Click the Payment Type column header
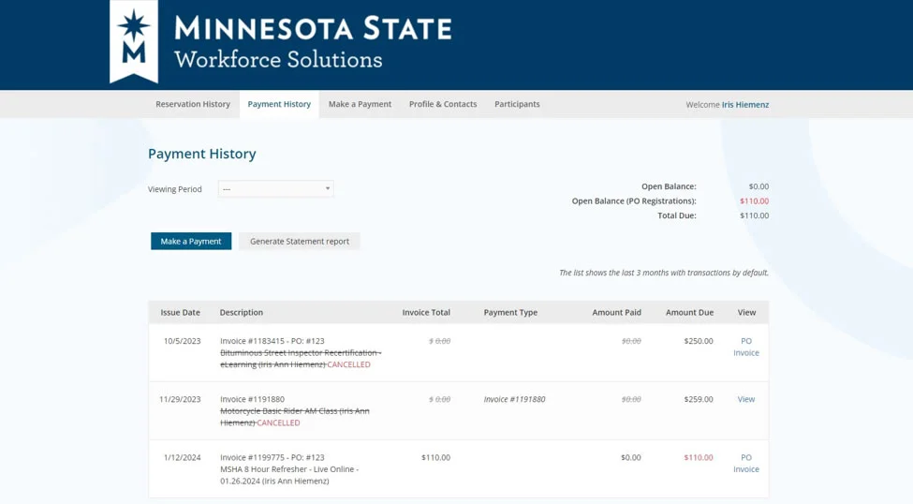 [510, 312]
